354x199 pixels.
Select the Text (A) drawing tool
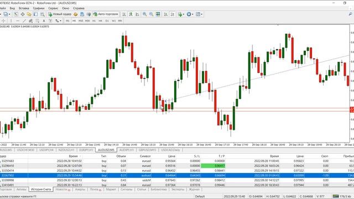(x=44, y=21)
